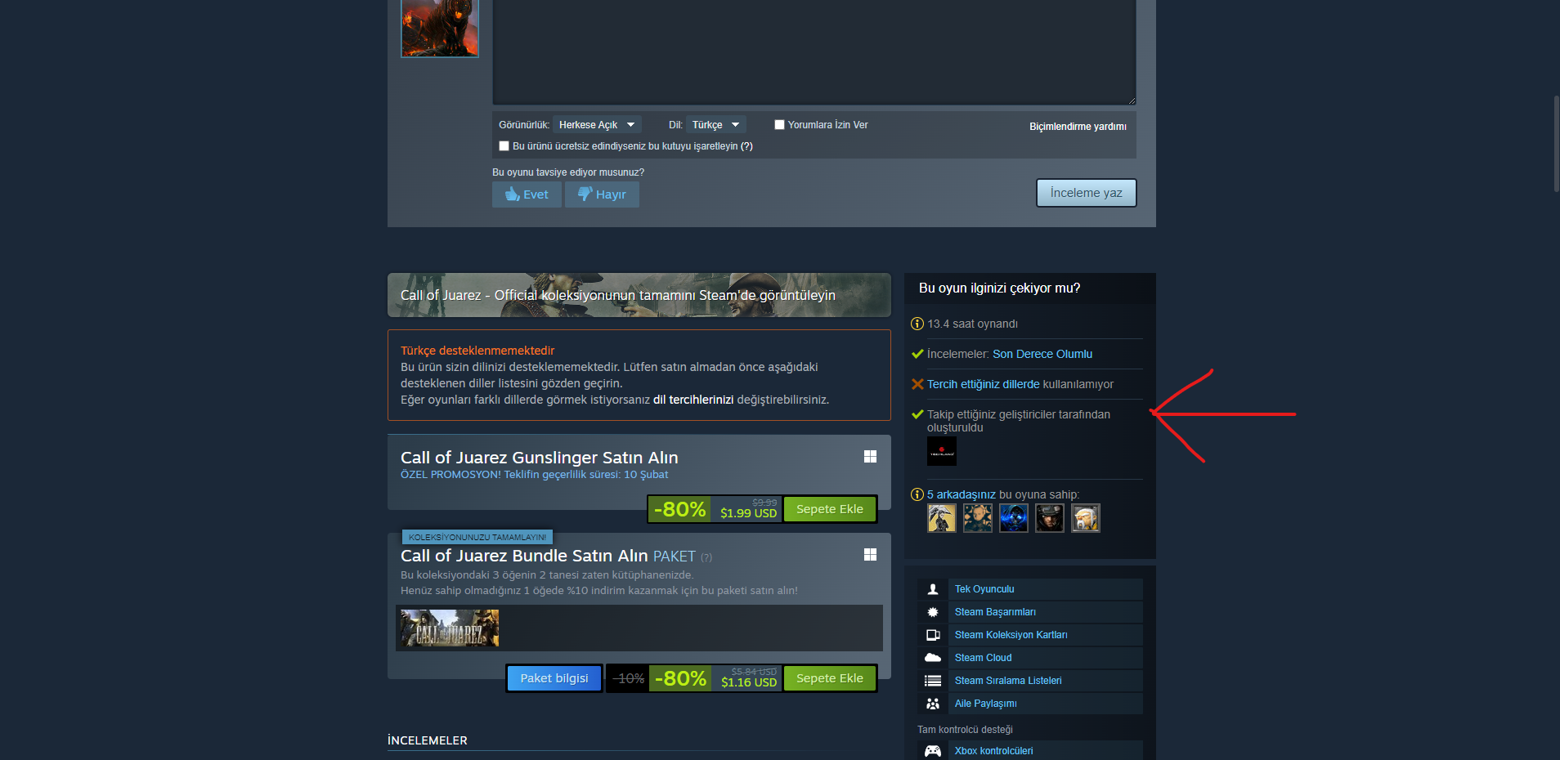Click the -10% bundle discount badge
The image size is (1560, 760).
629,678
